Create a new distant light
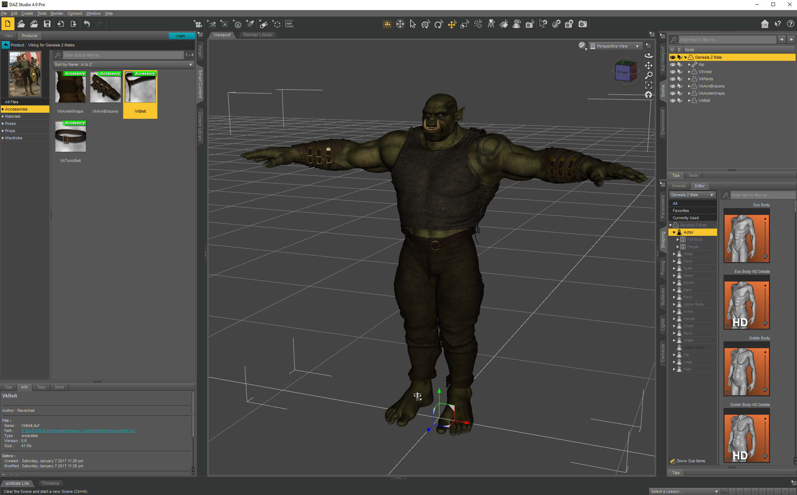This screenshot has height=495, width=797. (x=211, y=24)
